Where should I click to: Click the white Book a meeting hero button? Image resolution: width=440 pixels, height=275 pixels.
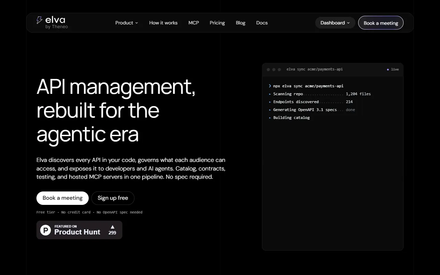[63, 198]
